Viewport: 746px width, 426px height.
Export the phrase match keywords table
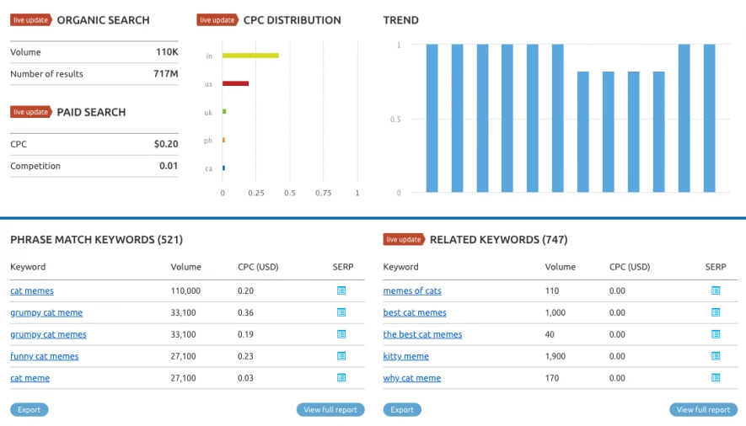(x=30, y=410)
